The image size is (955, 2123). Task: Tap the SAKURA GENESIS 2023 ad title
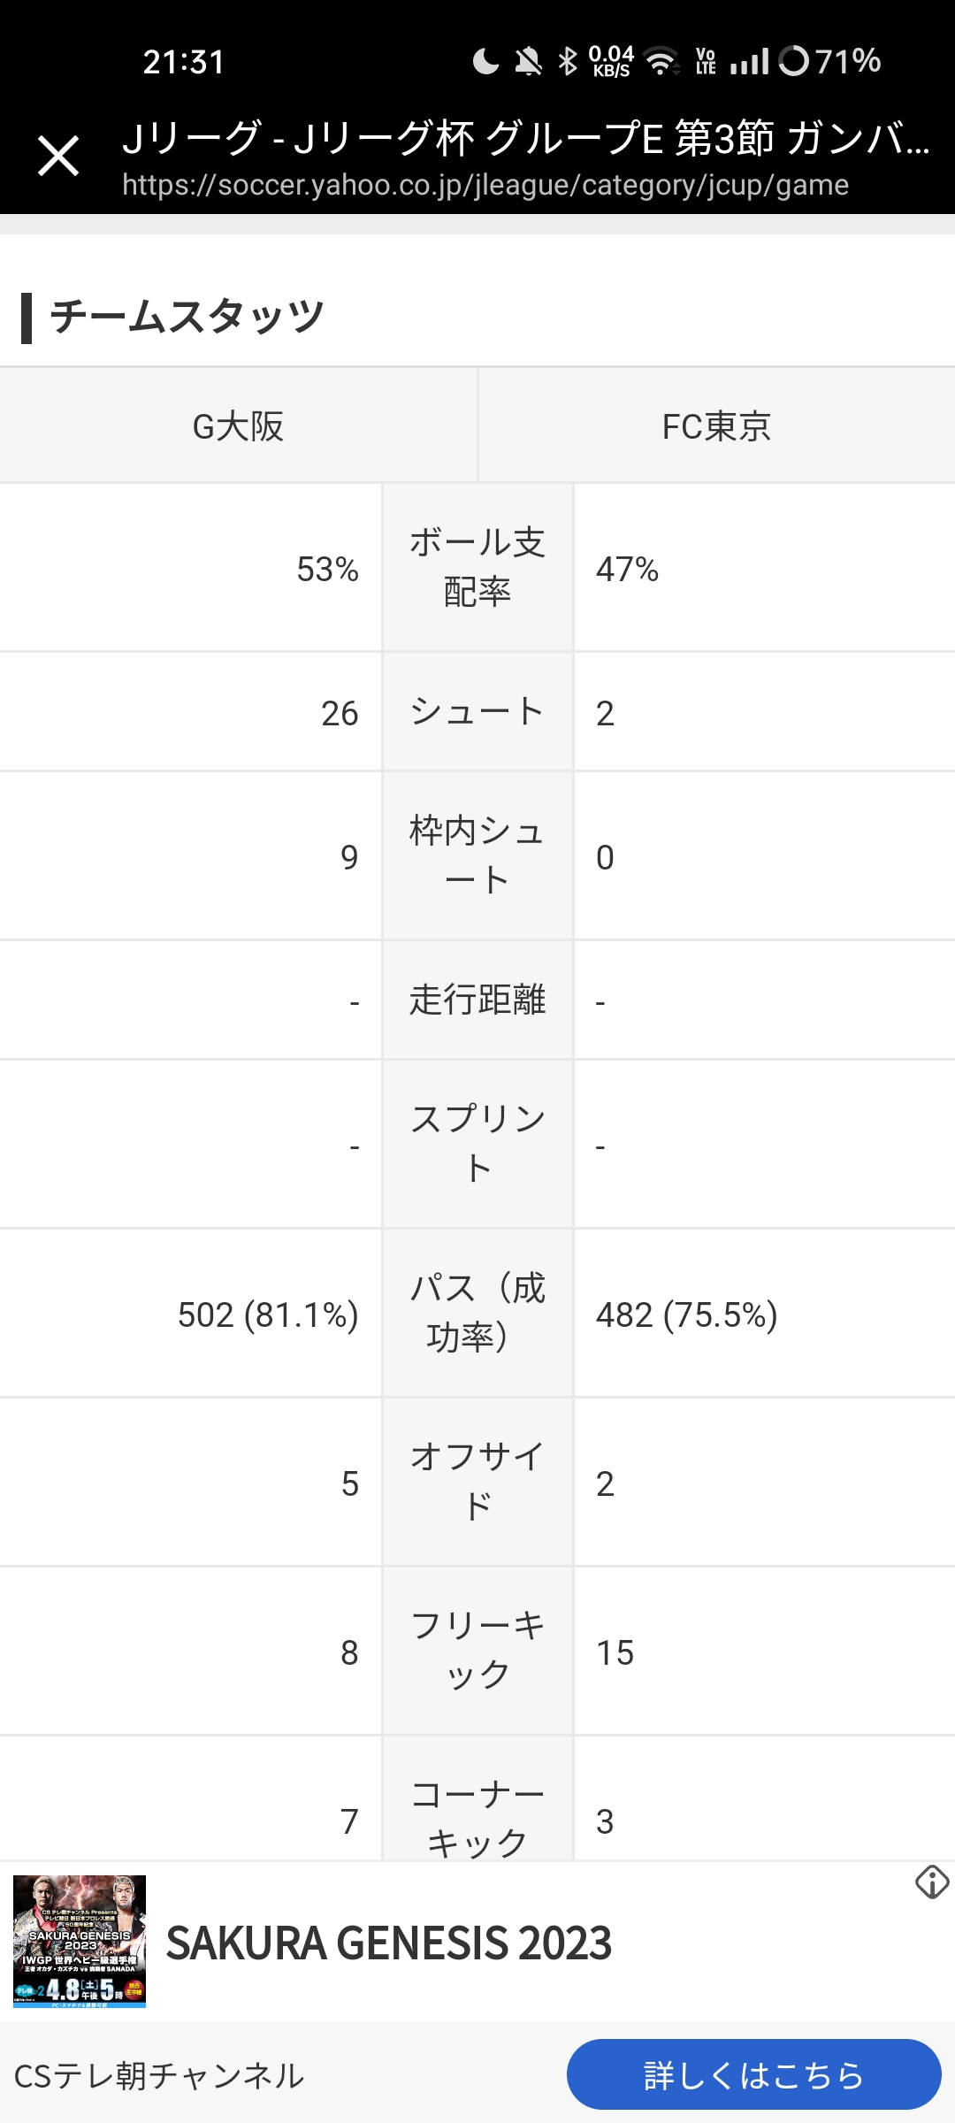(389, 1943)
